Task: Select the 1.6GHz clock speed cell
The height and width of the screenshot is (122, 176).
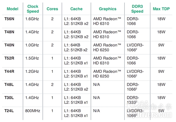Action: coord(32,19)
